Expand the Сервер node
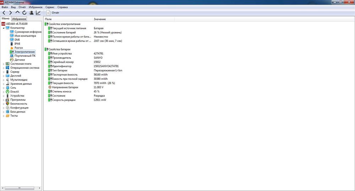 point(4,72)
